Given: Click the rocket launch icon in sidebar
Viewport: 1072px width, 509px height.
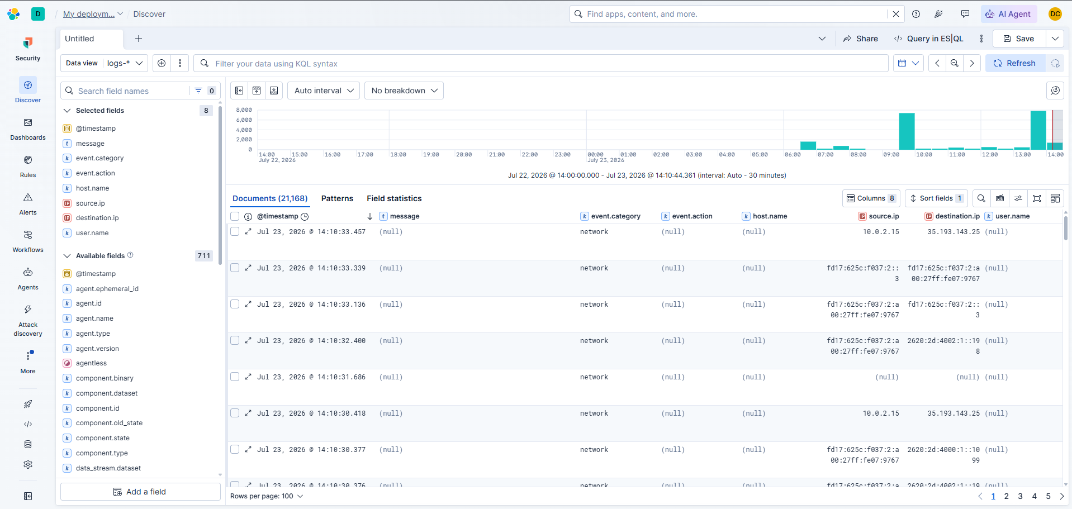Looking at the screenshot, I should 28,404.
